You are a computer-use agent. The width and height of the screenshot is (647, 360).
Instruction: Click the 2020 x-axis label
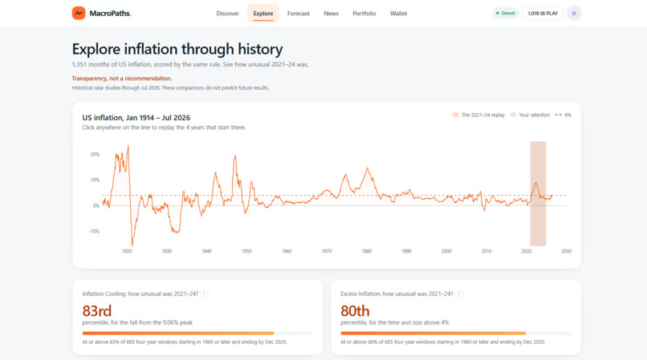(526, 251)
